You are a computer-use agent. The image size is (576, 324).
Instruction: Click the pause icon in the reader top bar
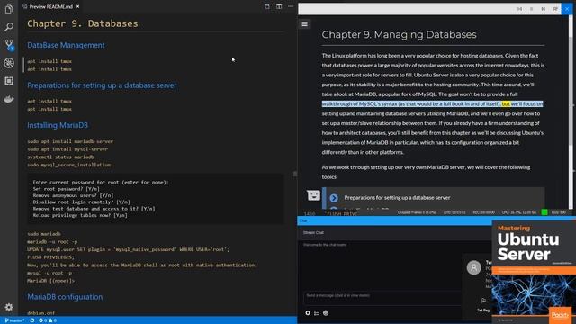pos(531,9)
